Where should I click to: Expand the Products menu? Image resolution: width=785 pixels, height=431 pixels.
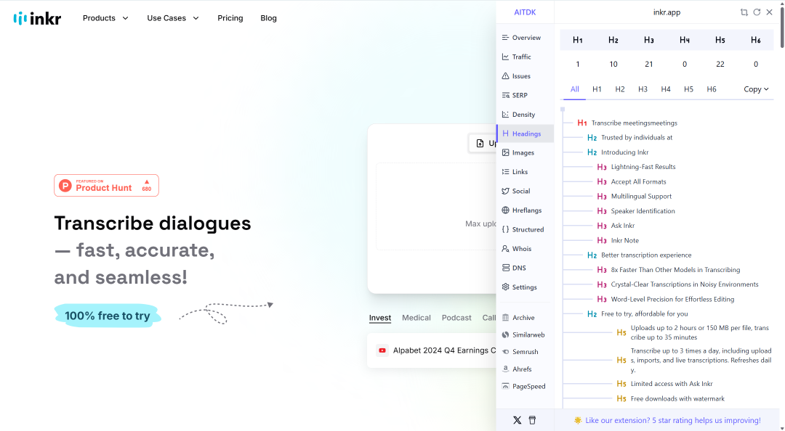tap(105, 18)
